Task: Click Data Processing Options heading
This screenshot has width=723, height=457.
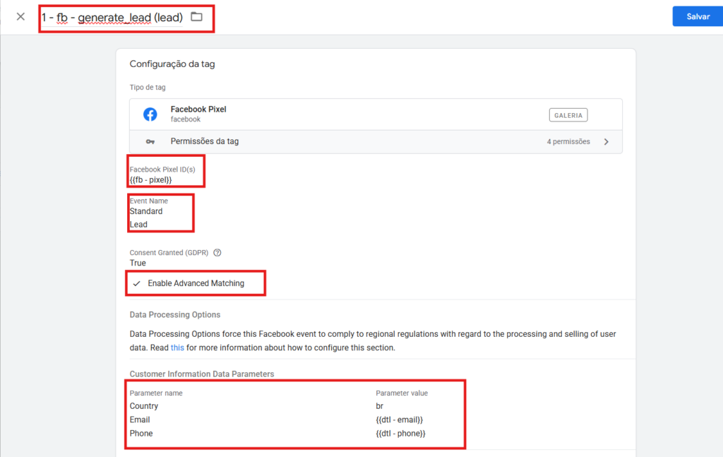Action: (175, 314)
